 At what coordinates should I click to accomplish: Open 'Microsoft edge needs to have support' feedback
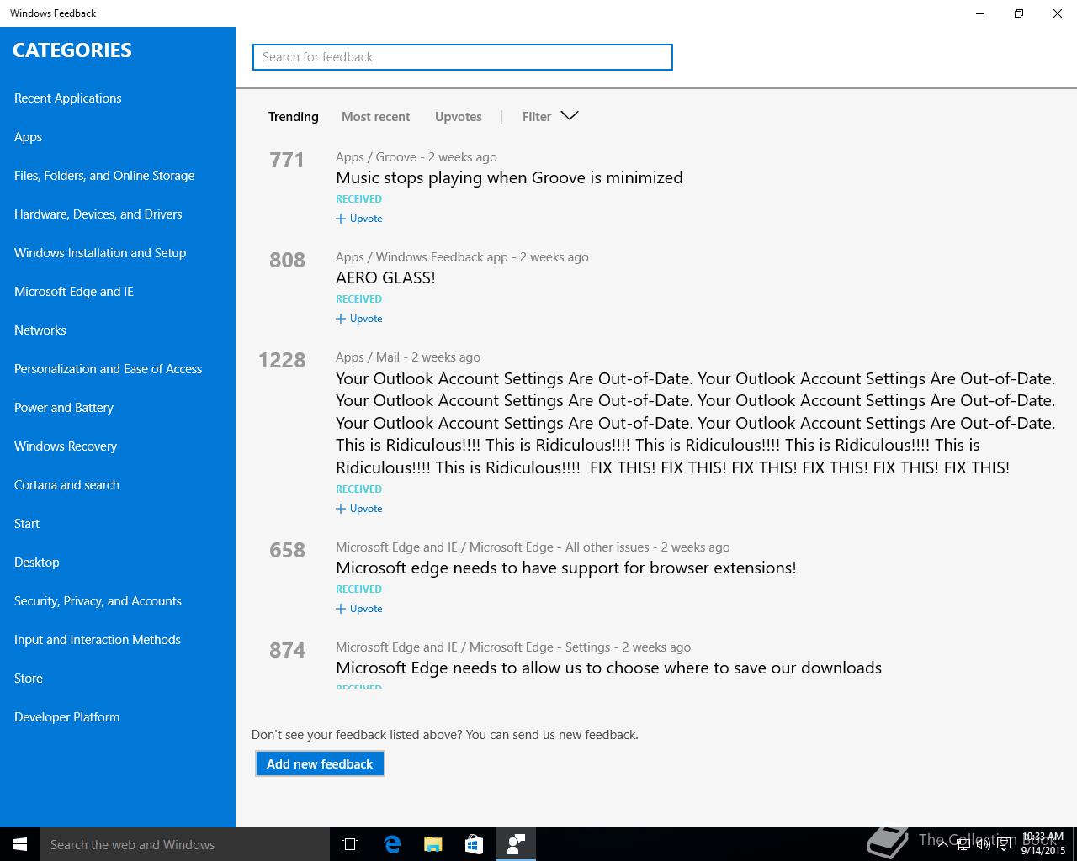pos(565,568)
